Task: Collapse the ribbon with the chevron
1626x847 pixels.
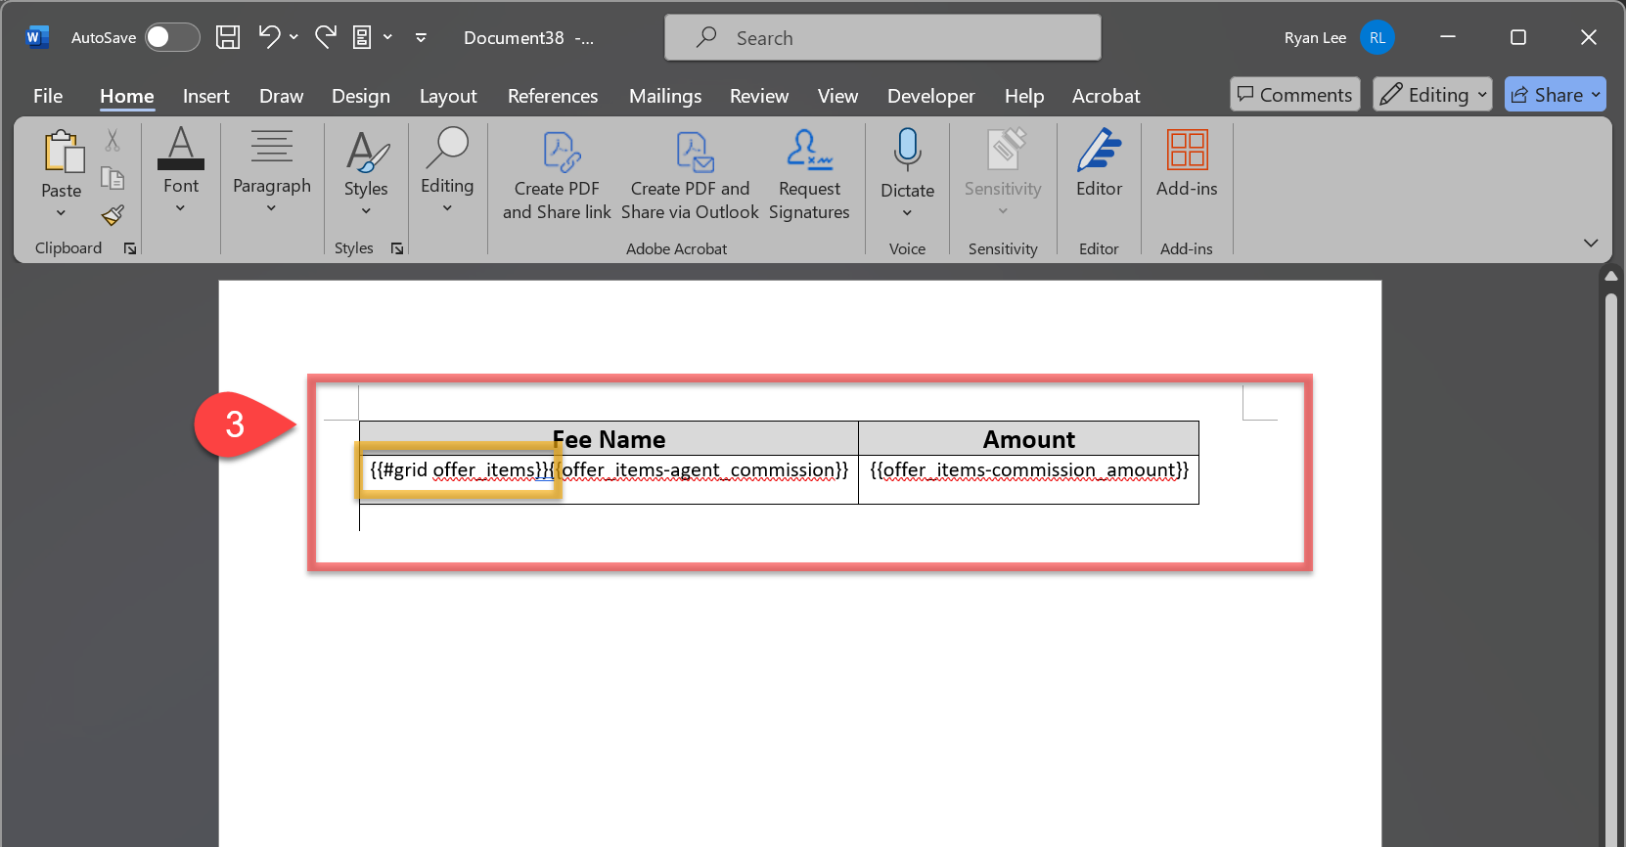Action: tap(1591, 243)
